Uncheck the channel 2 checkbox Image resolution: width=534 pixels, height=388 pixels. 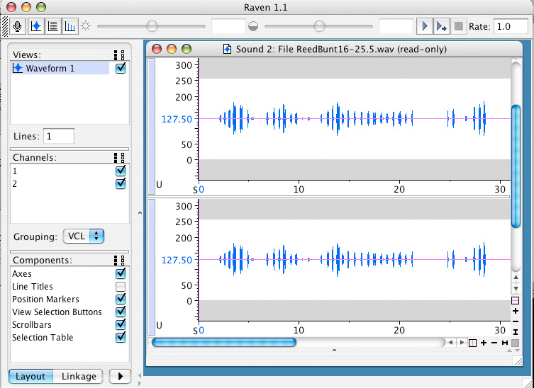tap(121, 183)
